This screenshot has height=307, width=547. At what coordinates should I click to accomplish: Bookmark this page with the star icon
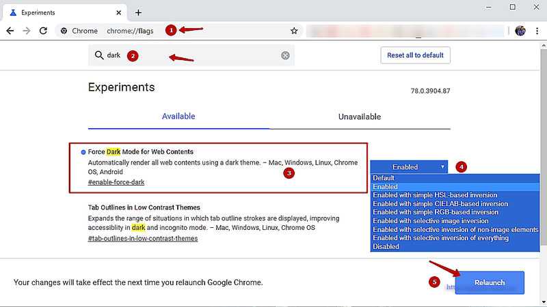tap(294, 31)
